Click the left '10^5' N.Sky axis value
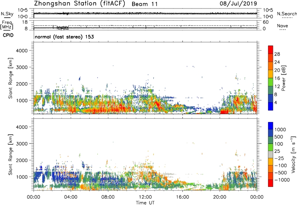The image size is (297, 205). point(23,10)
